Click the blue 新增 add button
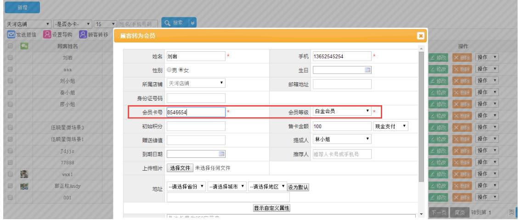This screenshot has width=519, height=221. pos(22,7)
